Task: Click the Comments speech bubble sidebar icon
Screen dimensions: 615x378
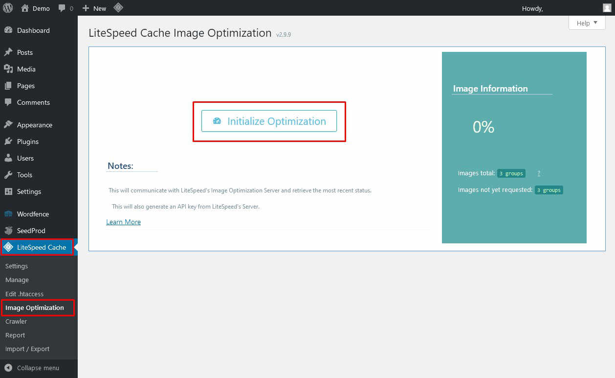Action: (x=8, y=102)
